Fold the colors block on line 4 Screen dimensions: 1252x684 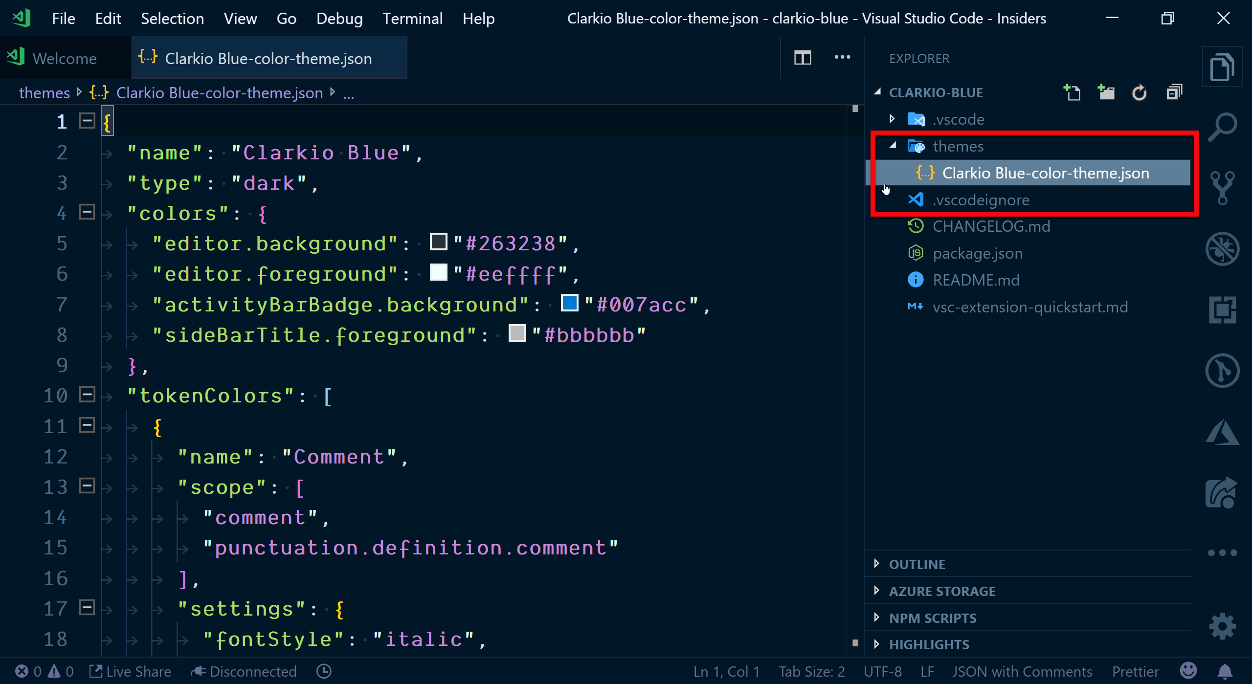tap(87, 212)
